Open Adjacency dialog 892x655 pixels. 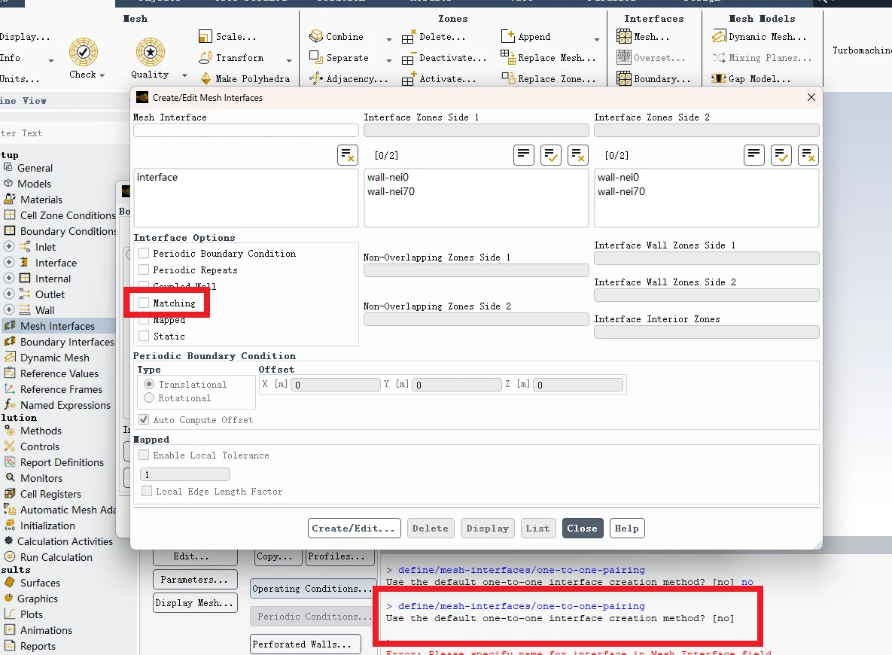click(x=349, y=78)
